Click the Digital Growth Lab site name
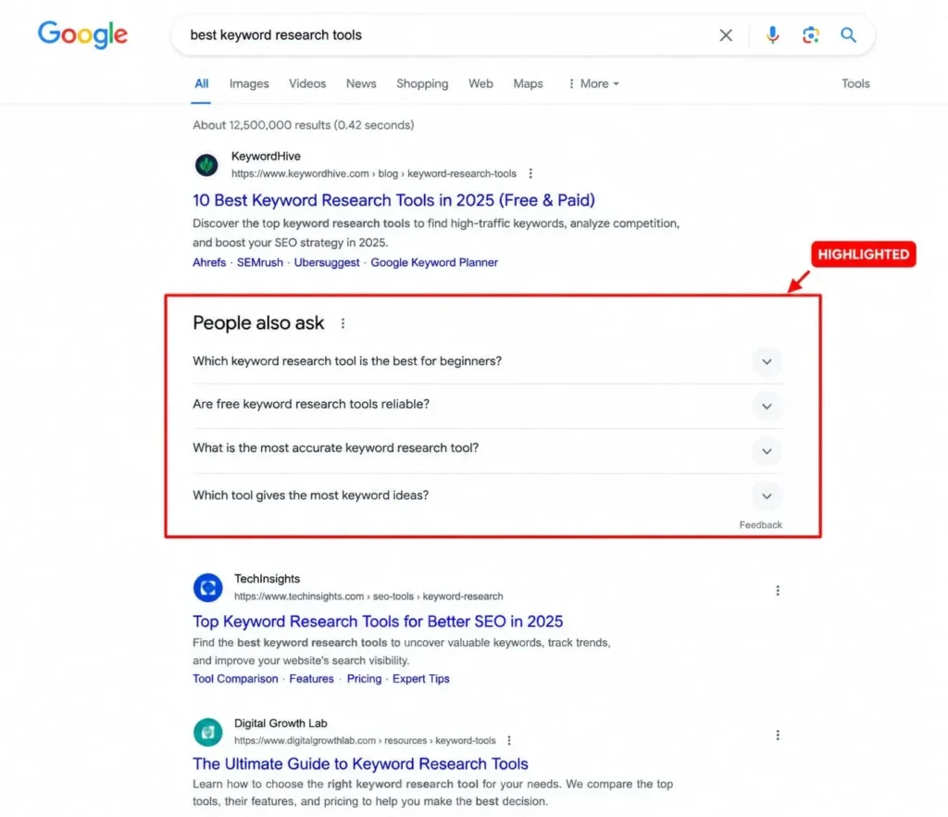The width and height of the screenshot is (948, 817). point(281,723)
